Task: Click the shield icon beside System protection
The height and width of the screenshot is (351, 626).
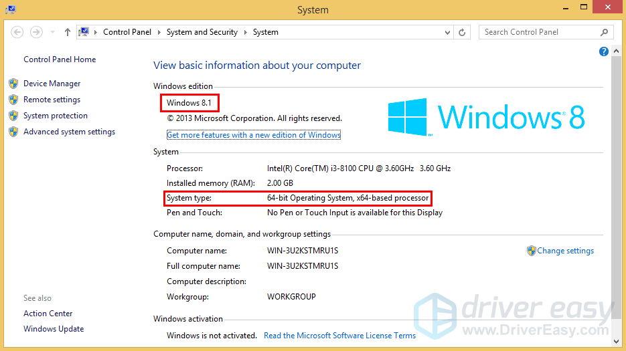Action: pos(13,116)
